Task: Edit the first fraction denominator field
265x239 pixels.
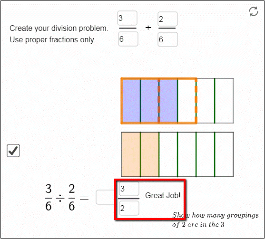Action: [128, 39]
